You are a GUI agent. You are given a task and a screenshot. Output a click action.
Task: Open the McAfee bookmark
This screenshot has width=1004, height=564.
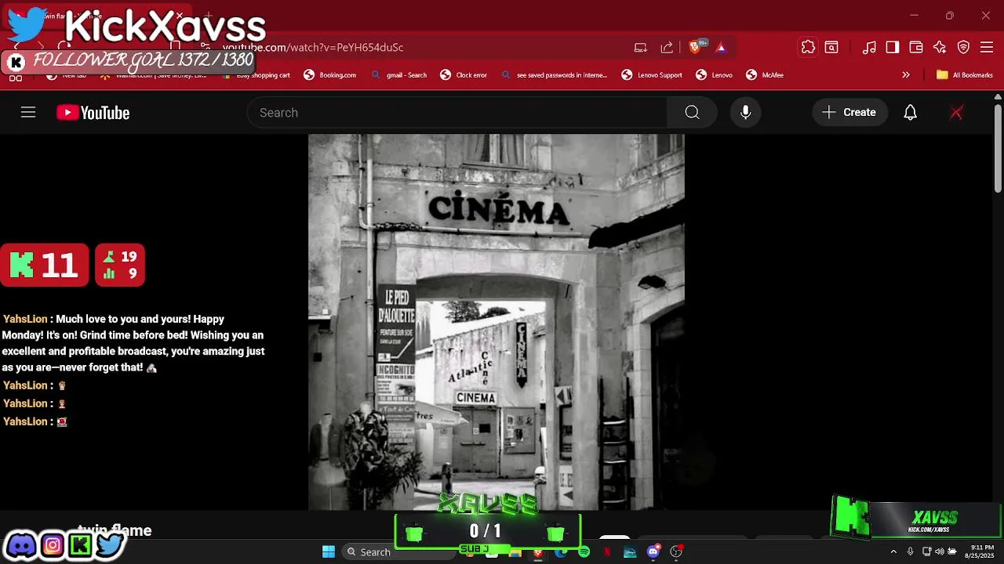pyautogui.click(x=765, y=75)
